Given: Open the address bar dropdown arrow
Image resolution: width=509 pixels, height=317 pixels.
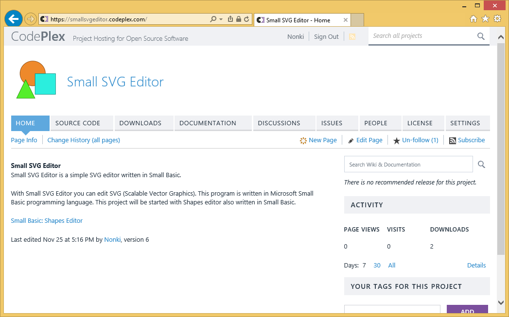Looking at the screenshot, I should coord(221,19).
